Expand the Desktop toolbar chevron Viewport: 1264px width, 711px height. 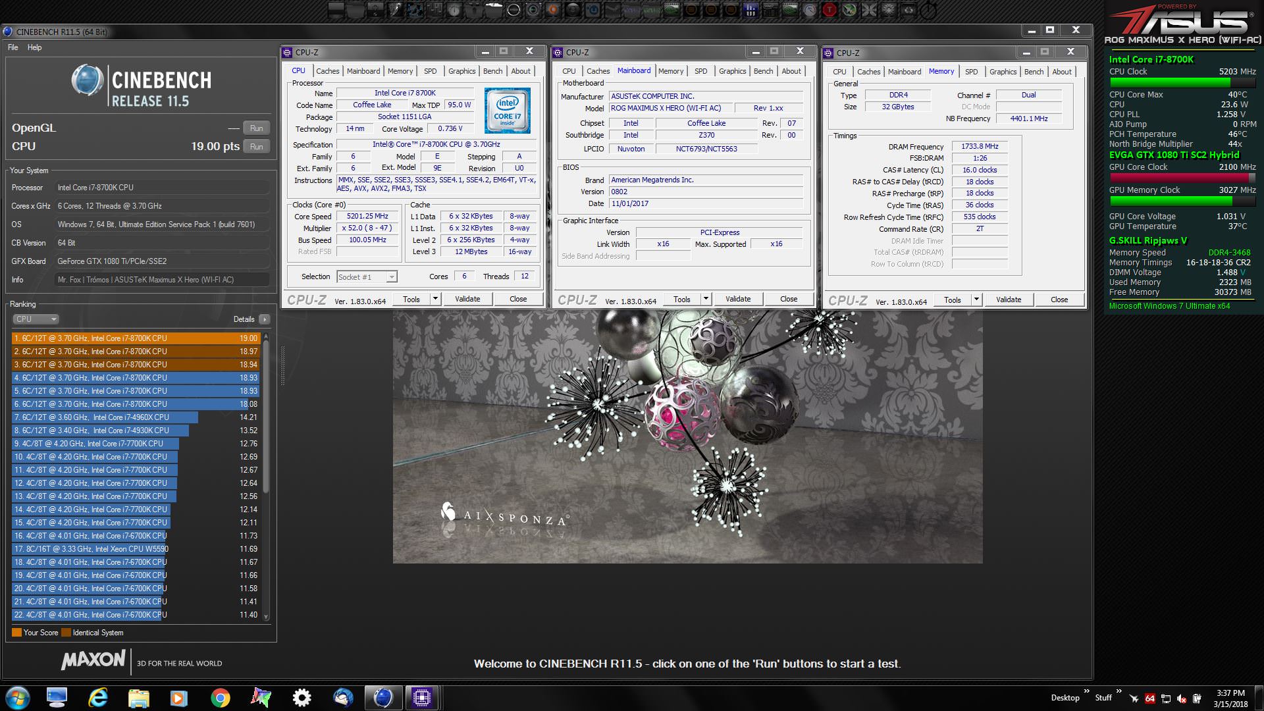click(1086, 691)
